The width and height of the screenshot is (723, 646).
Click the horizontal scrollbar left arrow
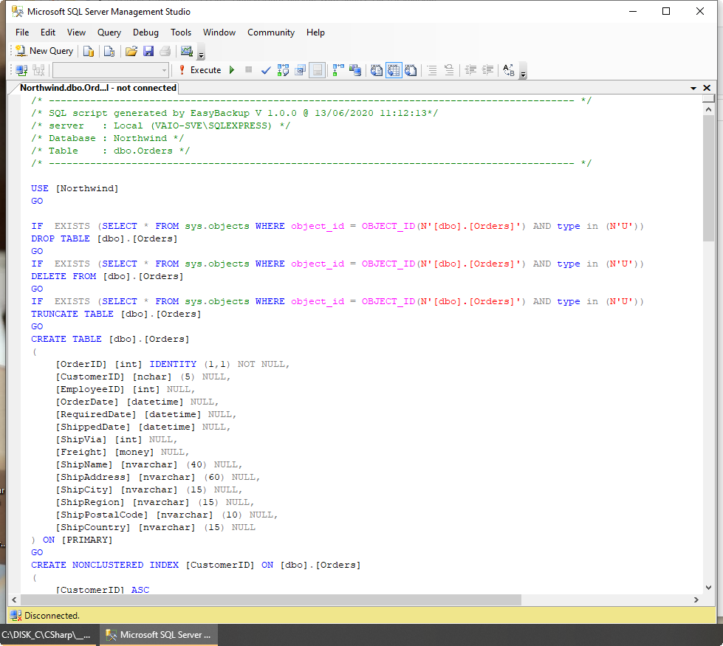click(14, 600)
